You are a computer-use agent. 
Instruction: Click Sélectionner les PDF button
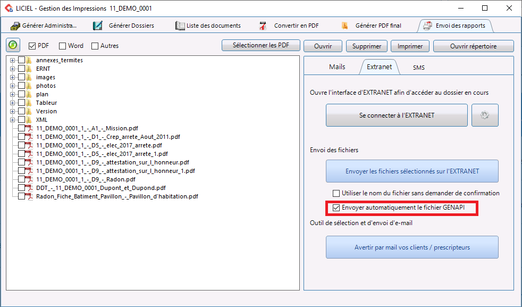260,46
